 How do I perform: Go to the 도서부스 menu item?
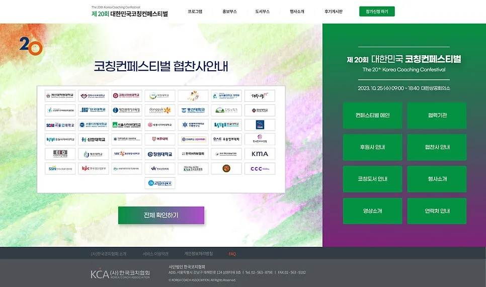262,12
